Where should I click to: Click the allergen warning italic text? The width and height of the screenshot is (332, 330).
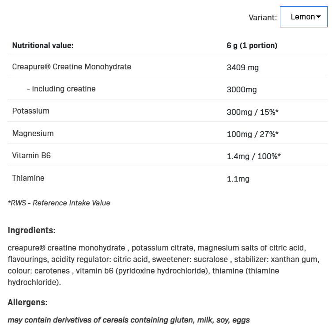click(x=129, y=320)
